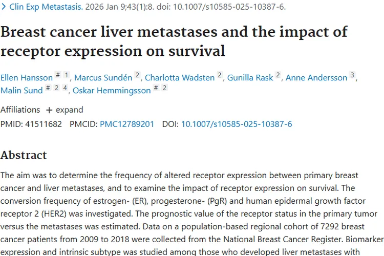Go to Gunilla Rask's author page
384x256 pixels.
tap(250, 78)
